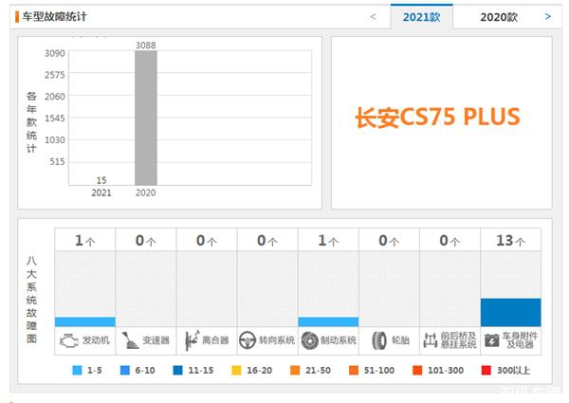Click the steering system (转向系统) wheel icon

coord(248,339)
